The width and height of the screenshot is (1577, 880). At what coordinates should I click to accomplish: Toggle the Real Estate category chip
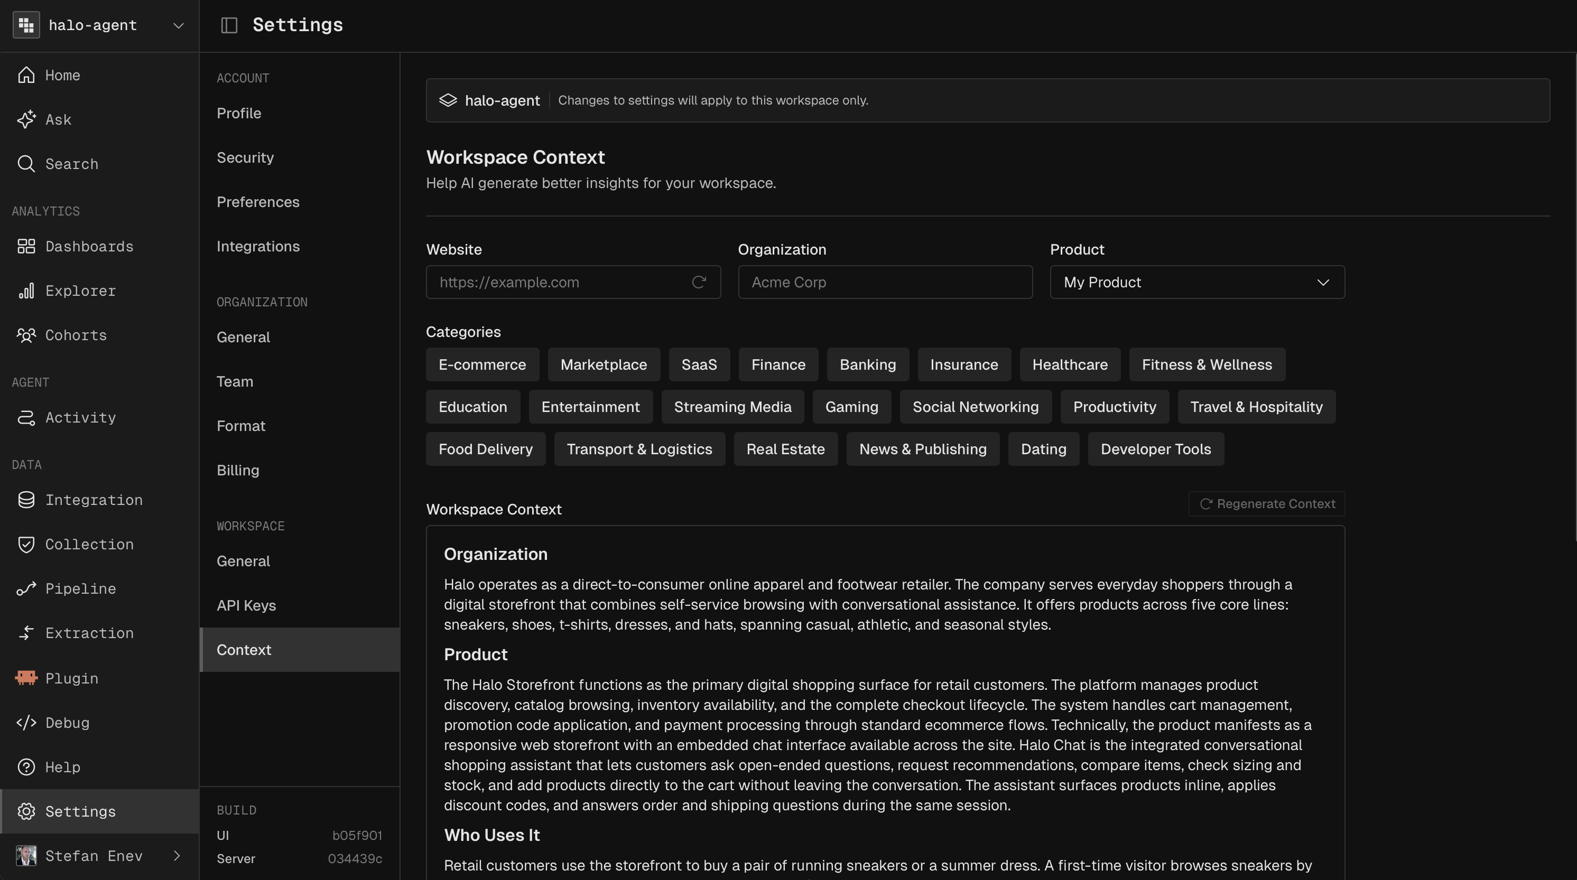785,449
